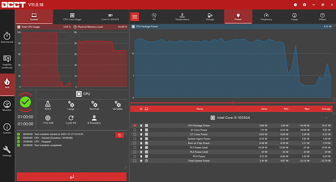Click the red copy log button
The width and height of the screenshot is (336, 182).
tap(120, 135)
